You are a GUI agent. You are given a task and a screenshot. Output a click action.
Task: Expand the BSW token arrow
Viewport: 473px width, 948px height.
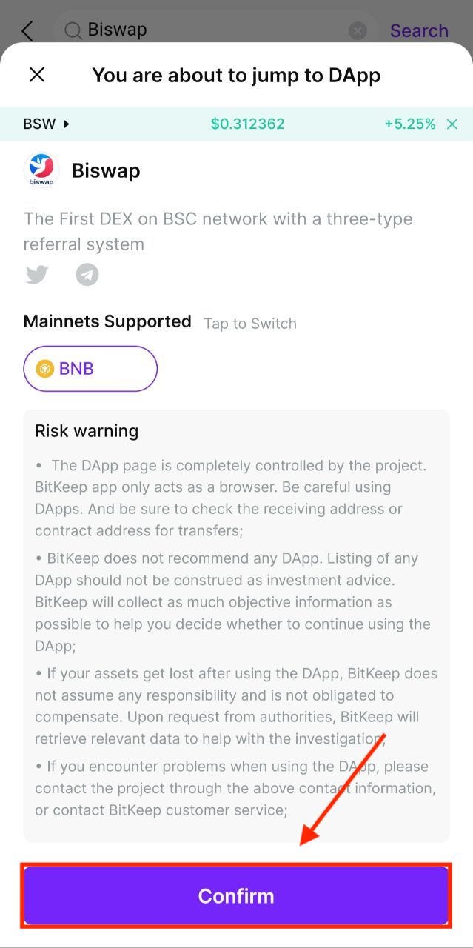(x=66, y=124)
